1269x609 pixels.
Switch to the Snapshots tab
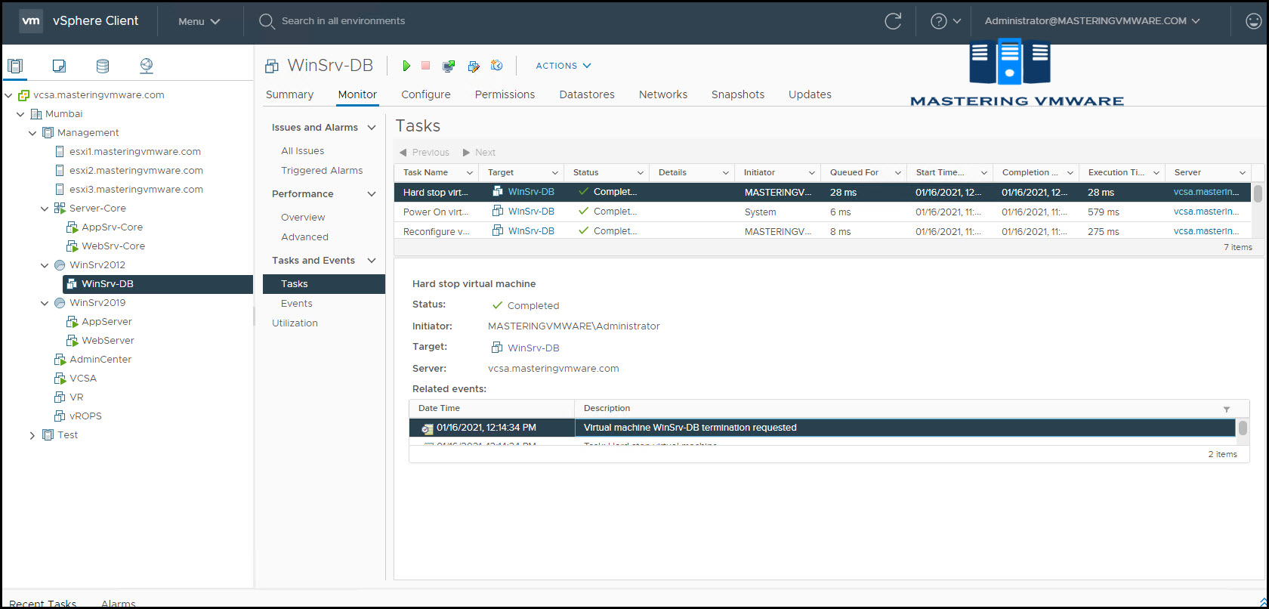click(738, 94)
